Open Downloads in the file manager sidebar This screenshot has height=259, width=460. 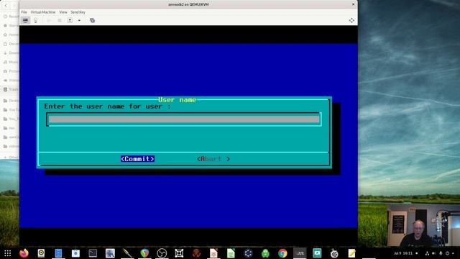click(x=11, y=53)
